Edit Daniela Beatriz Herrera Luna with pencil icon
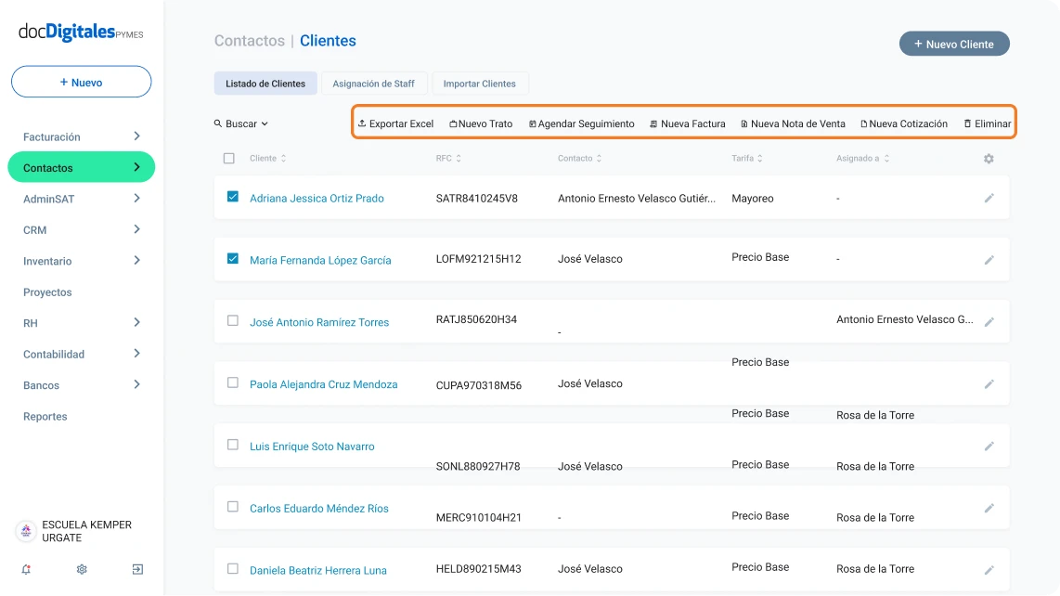Image resolution: width=1060 pixels, height=596 pixels. coord(989,570)
